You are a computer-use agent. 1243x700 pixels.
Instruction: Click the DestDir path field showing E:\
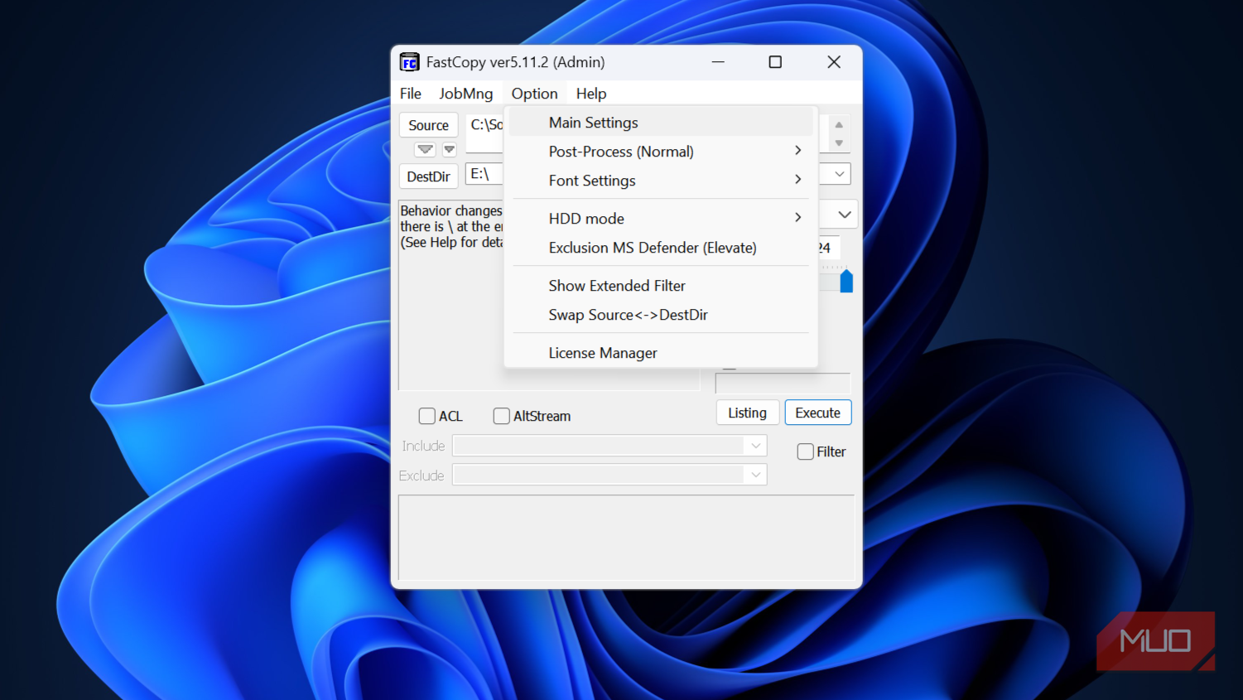pyautogui.click(x=485, y=174)
